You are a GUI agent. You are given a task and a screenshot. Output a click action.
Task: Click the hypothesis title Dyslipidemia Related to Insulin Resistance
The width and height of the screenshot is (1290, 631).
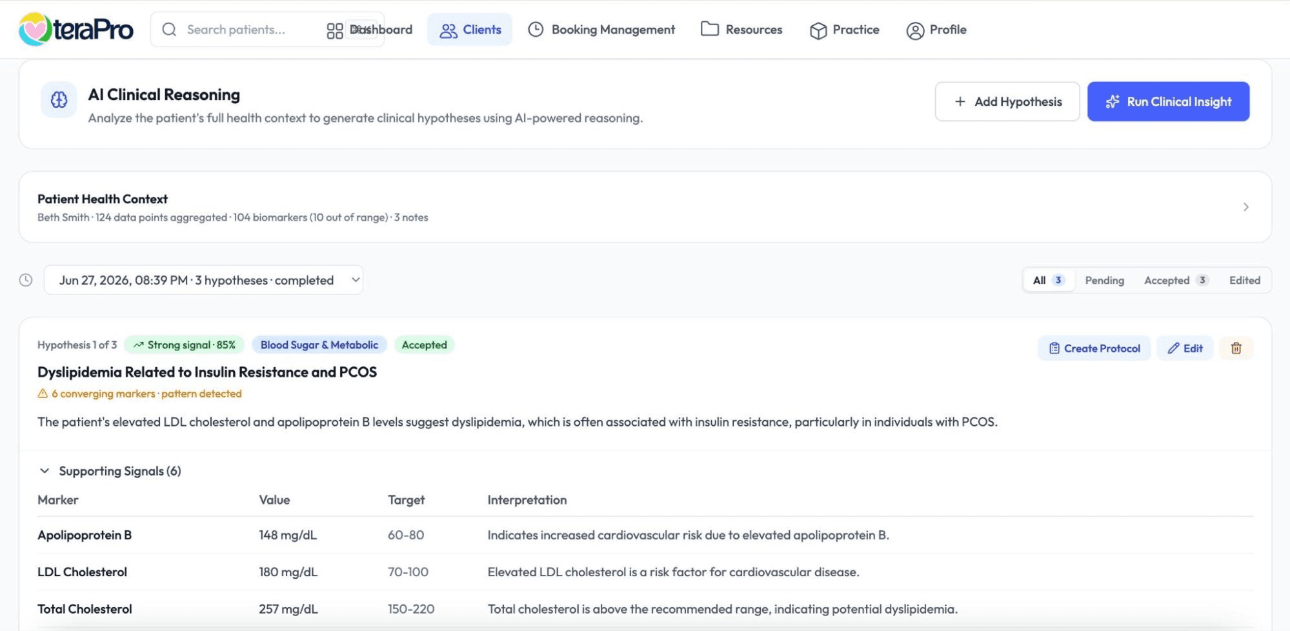click(207, 372)
